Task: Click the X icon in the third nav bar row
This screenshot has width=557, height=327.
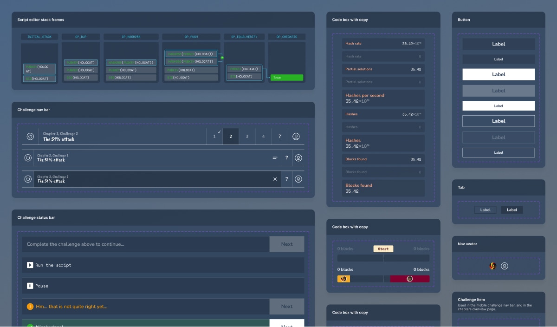Action: tap(275, 179)
